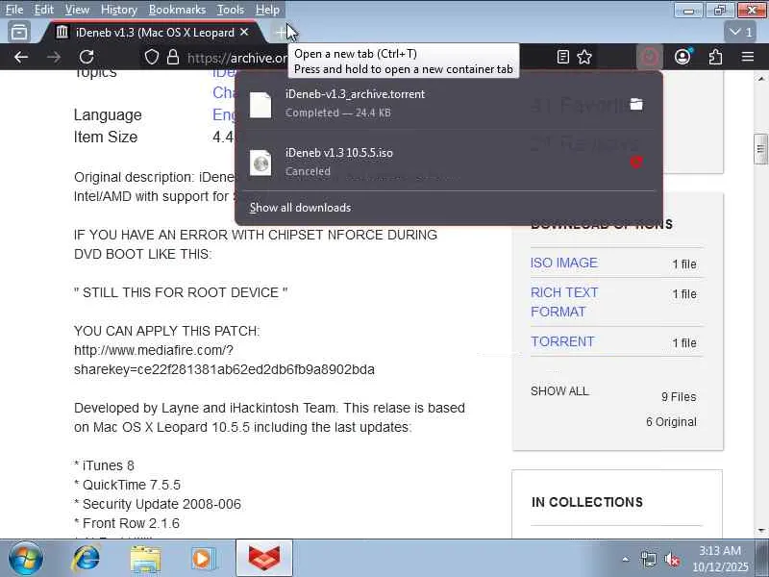Open the extensions puzzle icon
The width and height of the screenshot is (769, 577).
(x=715, y=58)
